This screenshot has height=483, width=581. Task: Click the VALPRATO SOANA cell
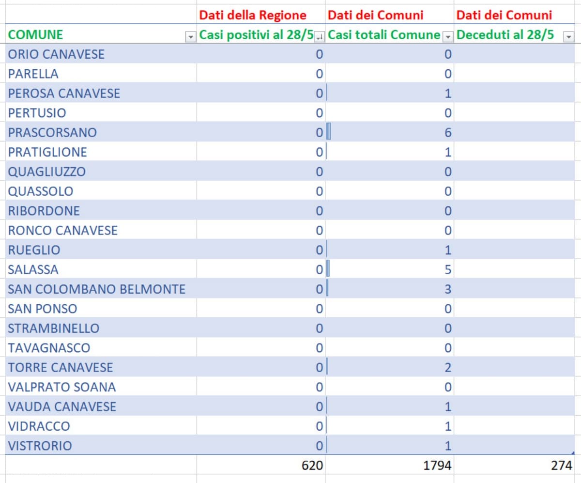click(62, 387)
